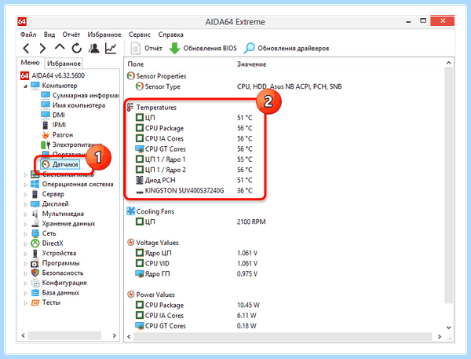Click the green BIOS update arrow icon
The image size is (471, 359).
(x=174, y=48)
